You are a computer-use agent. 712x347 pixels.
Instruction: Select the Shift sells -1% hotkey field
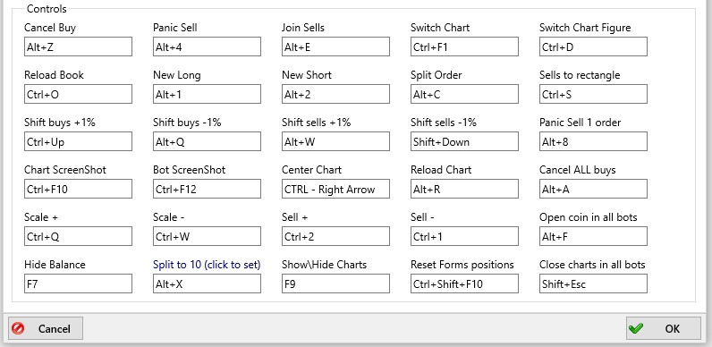464,141
